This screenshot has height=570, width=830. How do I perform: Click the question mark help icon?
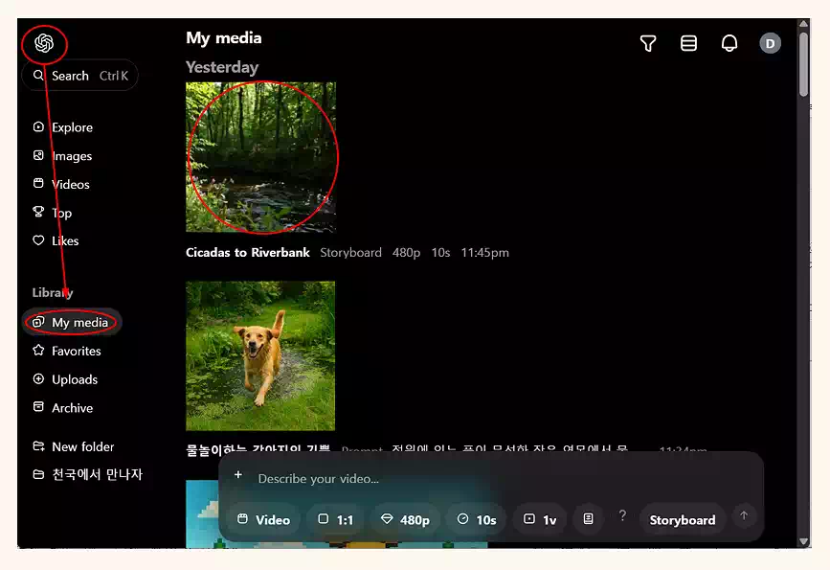(x=622, y=516)
